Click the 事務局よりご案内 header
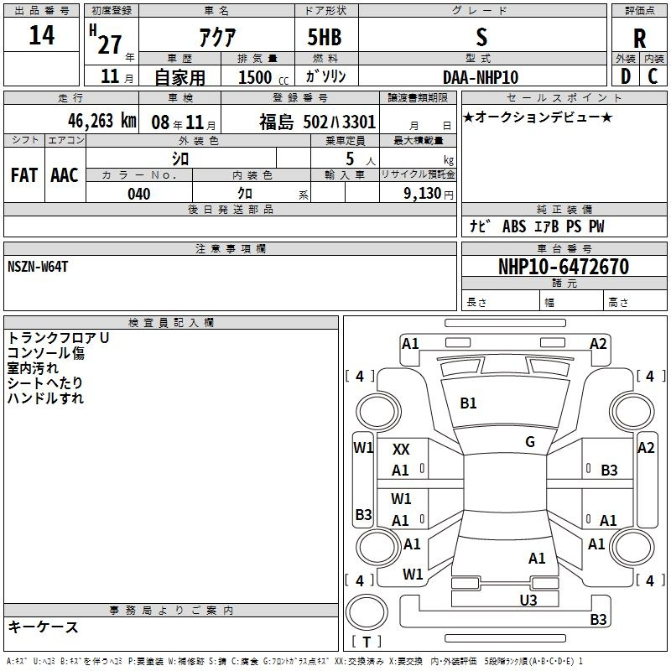Viewport: 671px width, 671px height. [x=171, y=611]
